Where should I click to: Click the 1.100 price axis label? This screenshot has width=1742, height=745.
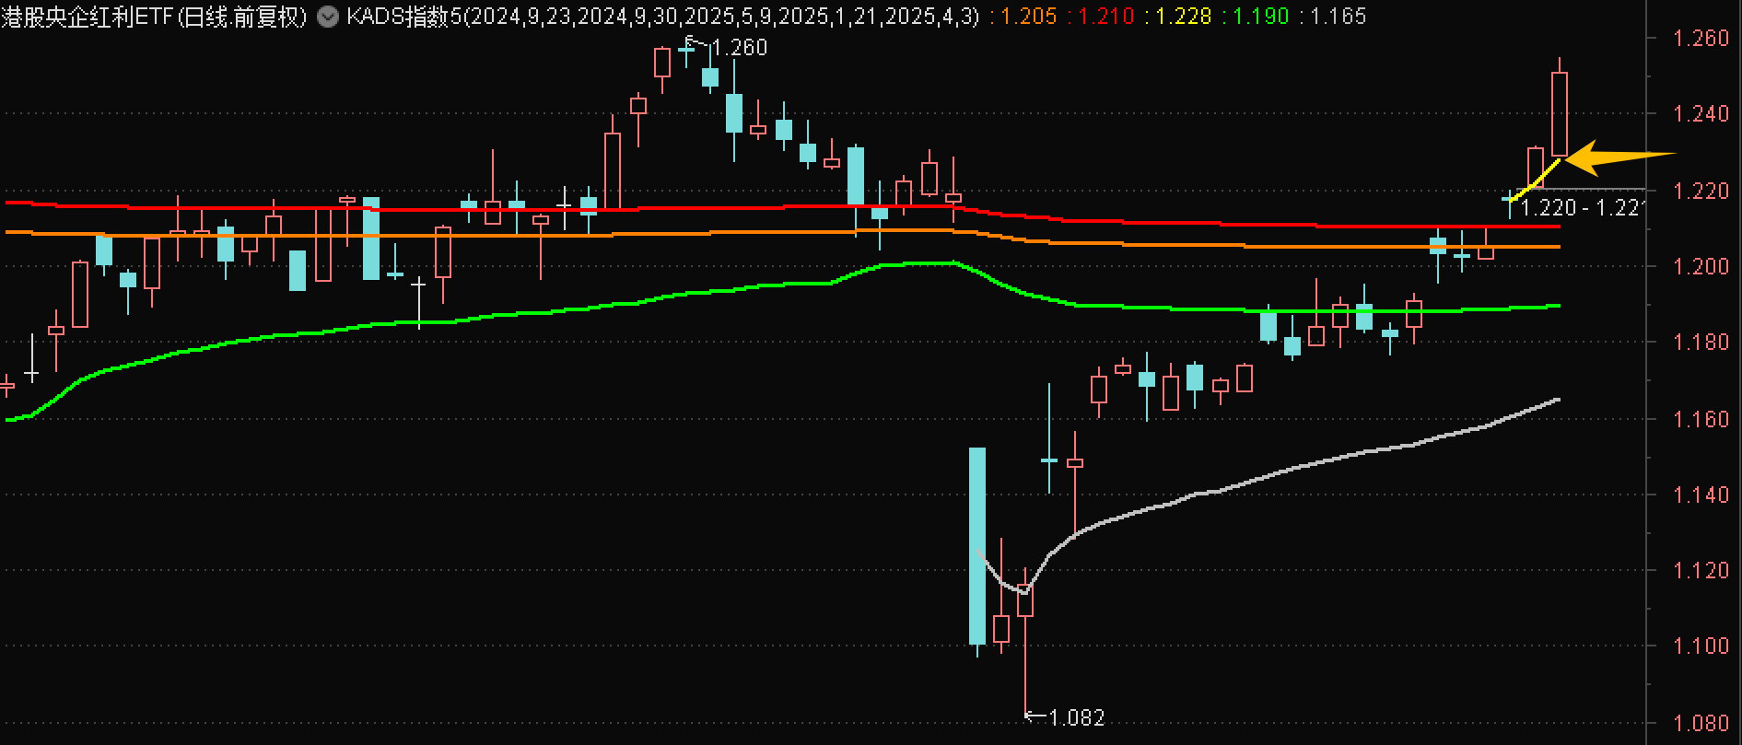click(x=1702, y=646)
